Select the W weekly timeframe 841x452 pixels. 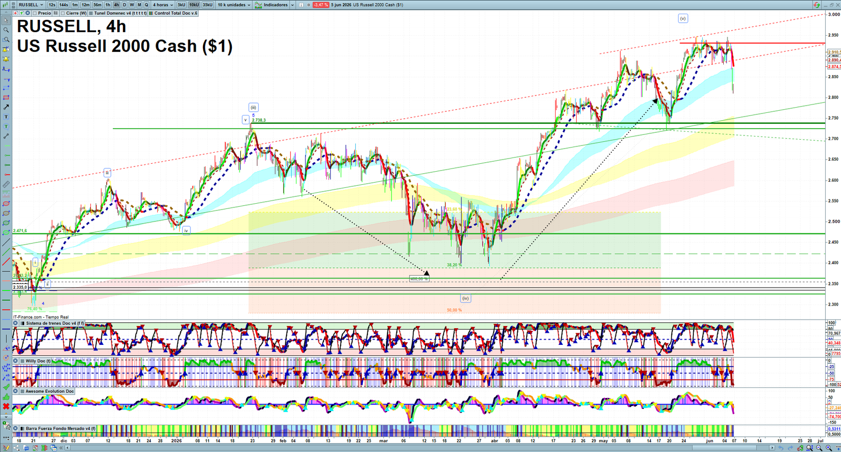point(132,5)
